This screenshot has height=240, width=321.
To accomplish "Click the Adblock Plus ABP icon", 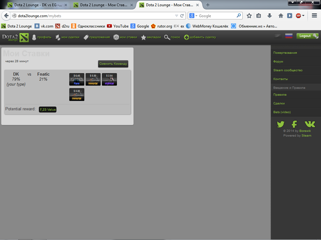I will [x=298, y=16].
